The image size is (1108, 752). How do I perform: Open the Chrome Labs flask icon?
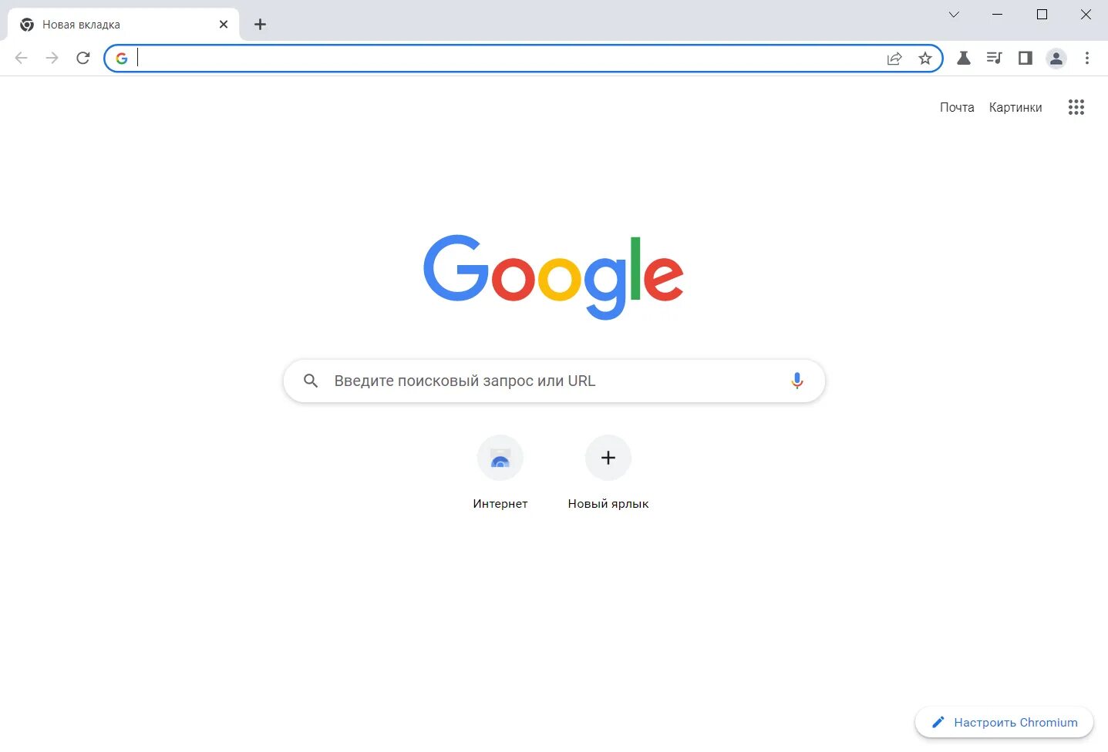click(964, 58)
